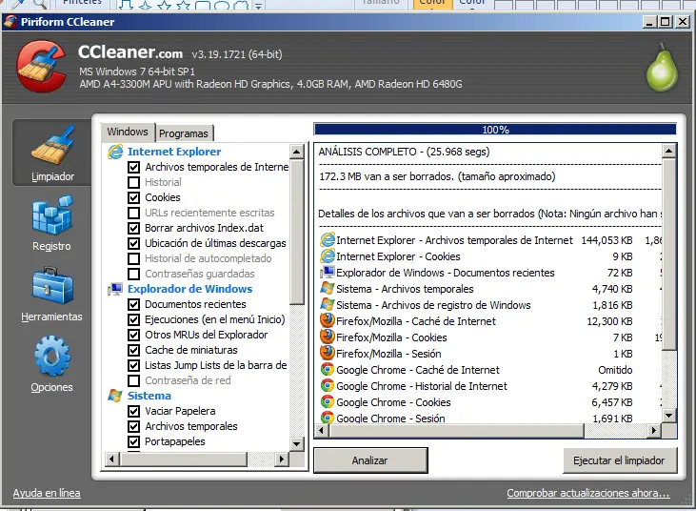The image size is (696, 511).
Task: Open the Registro registry section
Action: (52, 223)
